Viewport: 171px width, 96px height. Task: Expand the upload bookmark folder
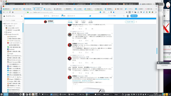point(5,32)
